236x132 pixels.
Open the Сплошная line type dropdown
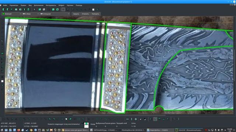tap(55, 14)
